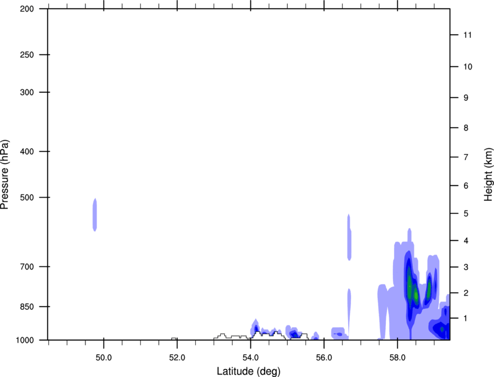Image resolution: width=494 pixels, height=377 pixels.
Task: Click the 4 km height label
Action: click(x=466, y=241)
